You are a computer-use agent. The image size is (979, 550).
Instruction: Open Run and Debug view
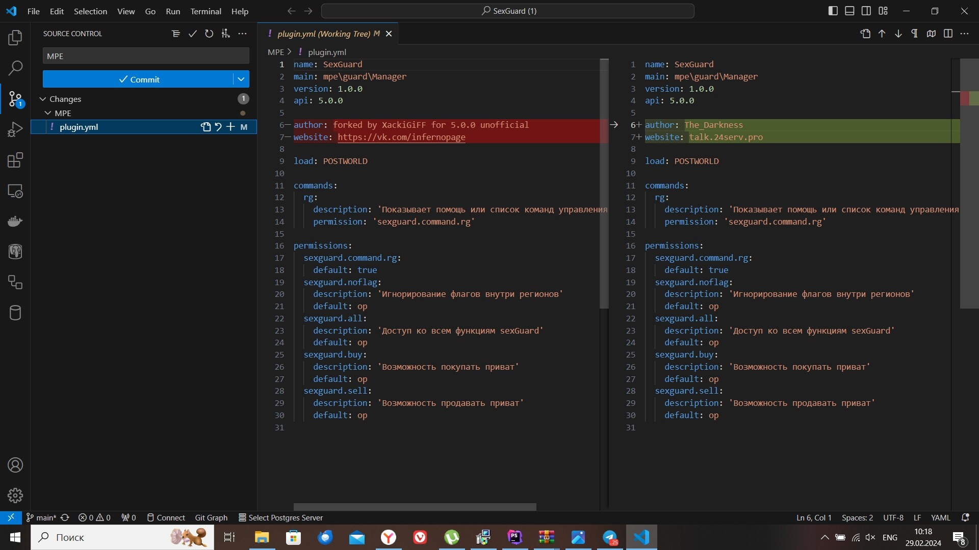pyautogui.click(x=15, y=129)
